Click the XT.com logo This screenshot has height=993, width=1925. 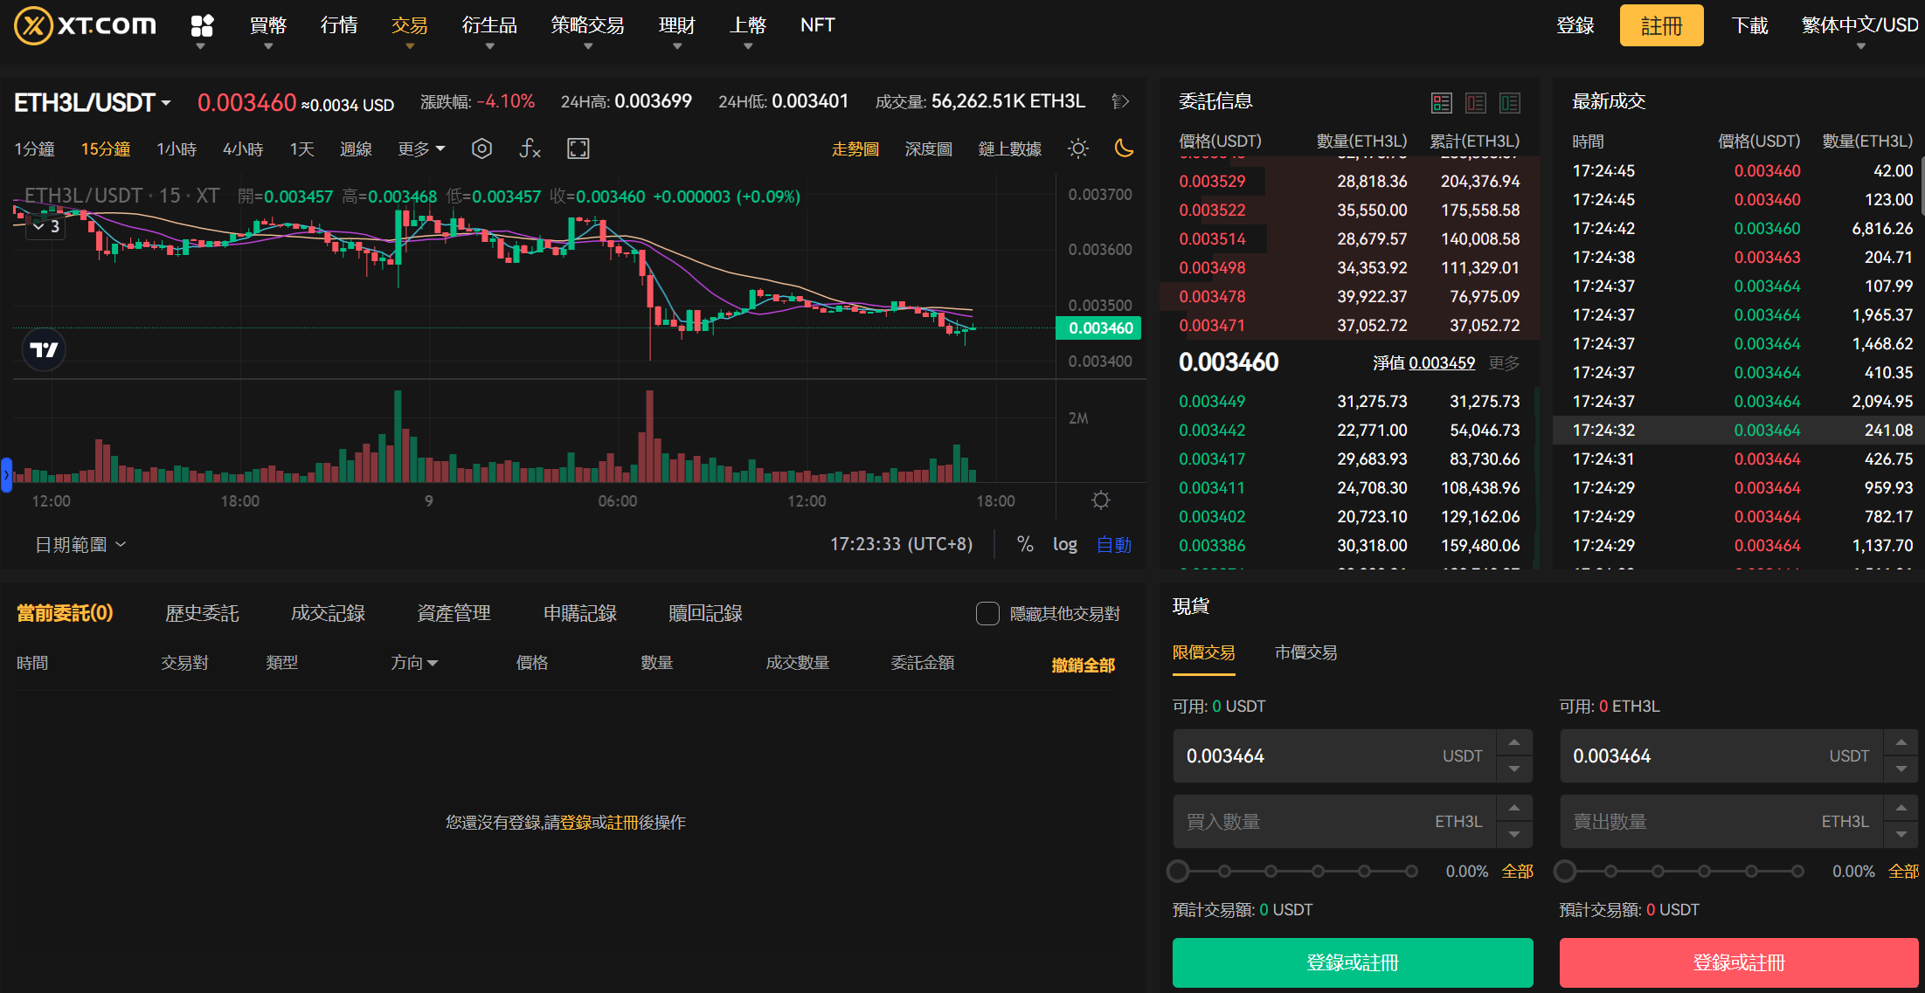tap(85, 25)
